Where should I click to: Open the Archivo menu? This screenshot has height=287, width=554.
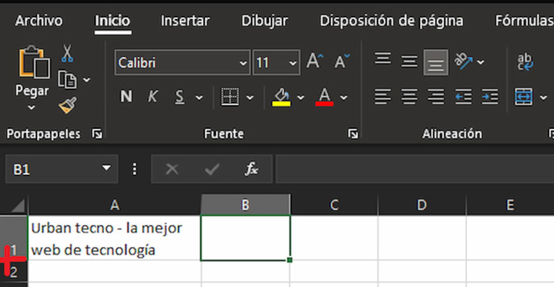(x=39, y=21)
